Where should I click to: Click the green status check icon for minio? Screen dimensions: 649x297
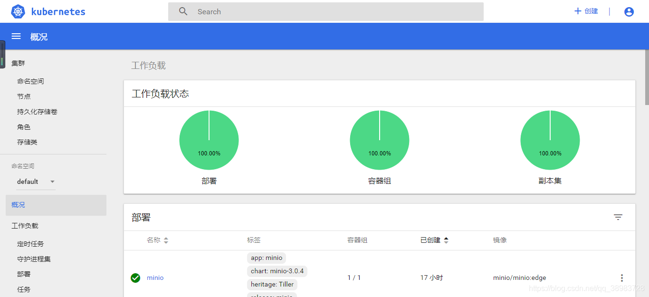135,278
